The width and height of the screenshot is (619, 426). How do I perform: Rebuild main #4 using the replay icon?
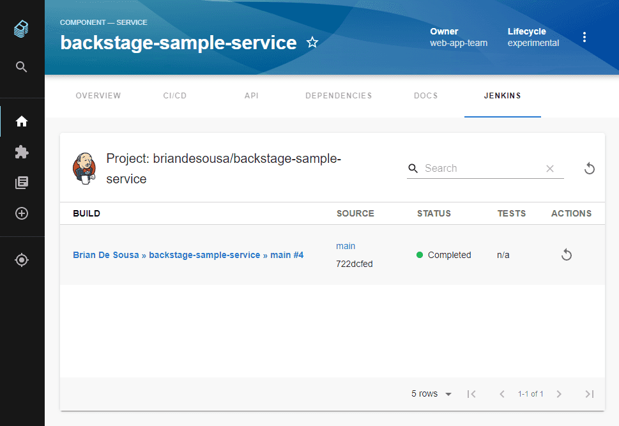[x=567, y=255]
